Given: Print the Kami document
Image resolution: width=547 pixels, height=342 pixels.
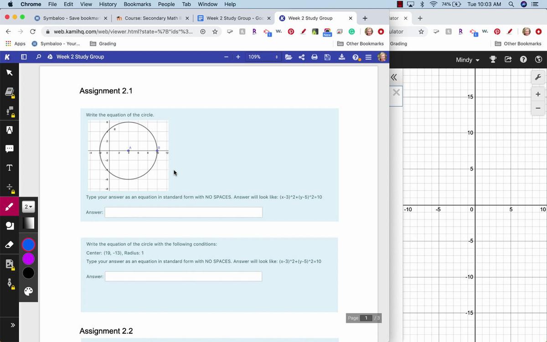Looking at the screenshot, I should click(314, 57).
